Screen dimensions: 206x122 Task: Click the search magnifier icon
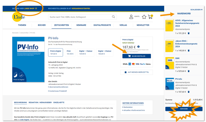tap(113, 17)
